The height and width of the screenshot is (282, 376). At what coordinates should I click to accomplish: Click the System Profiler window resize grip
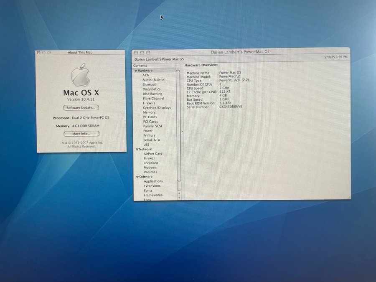[349, 198]
